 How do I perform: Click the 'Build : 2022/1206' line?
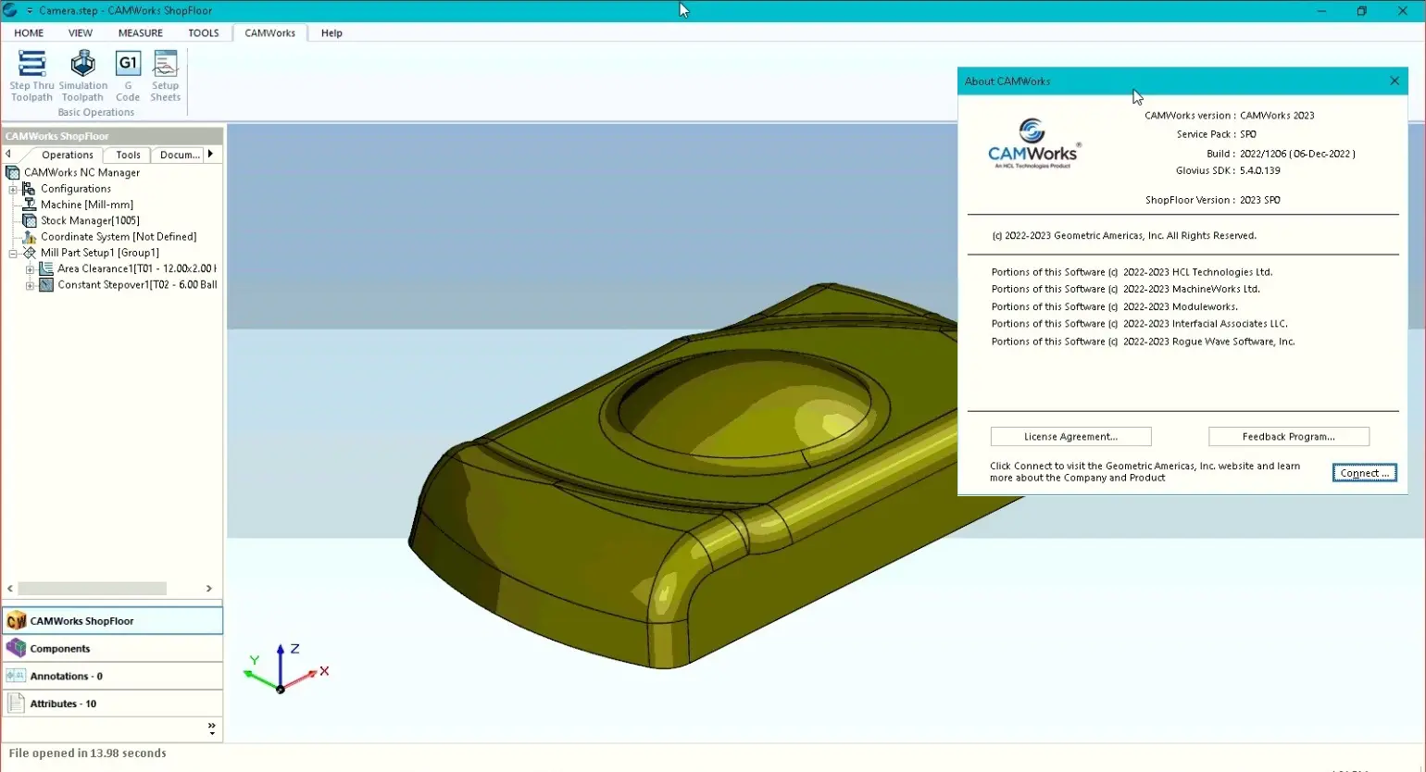point(1281,154)
